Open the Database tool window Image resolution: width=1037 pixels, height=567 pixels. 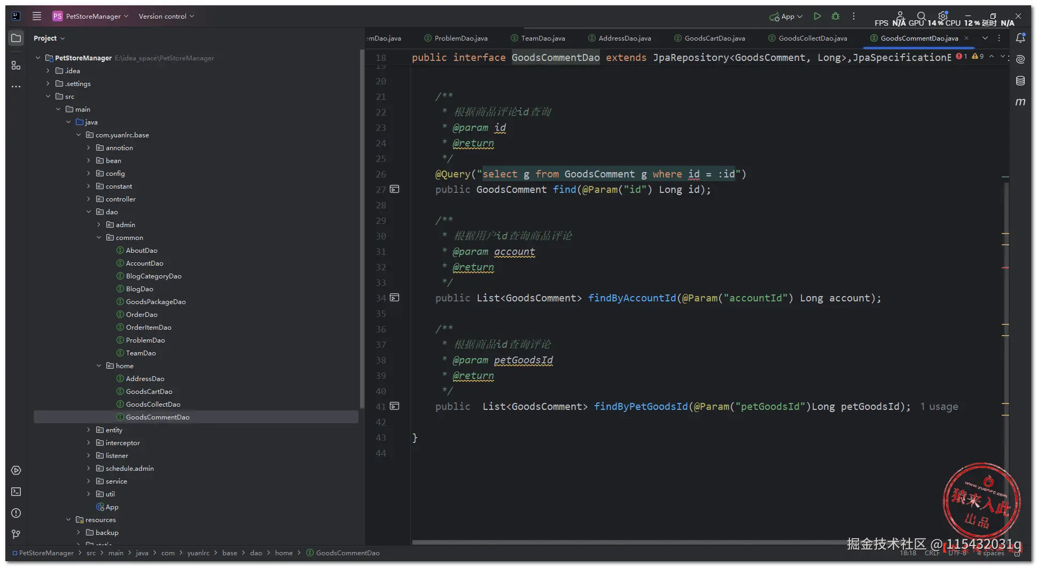(1020, 81)
